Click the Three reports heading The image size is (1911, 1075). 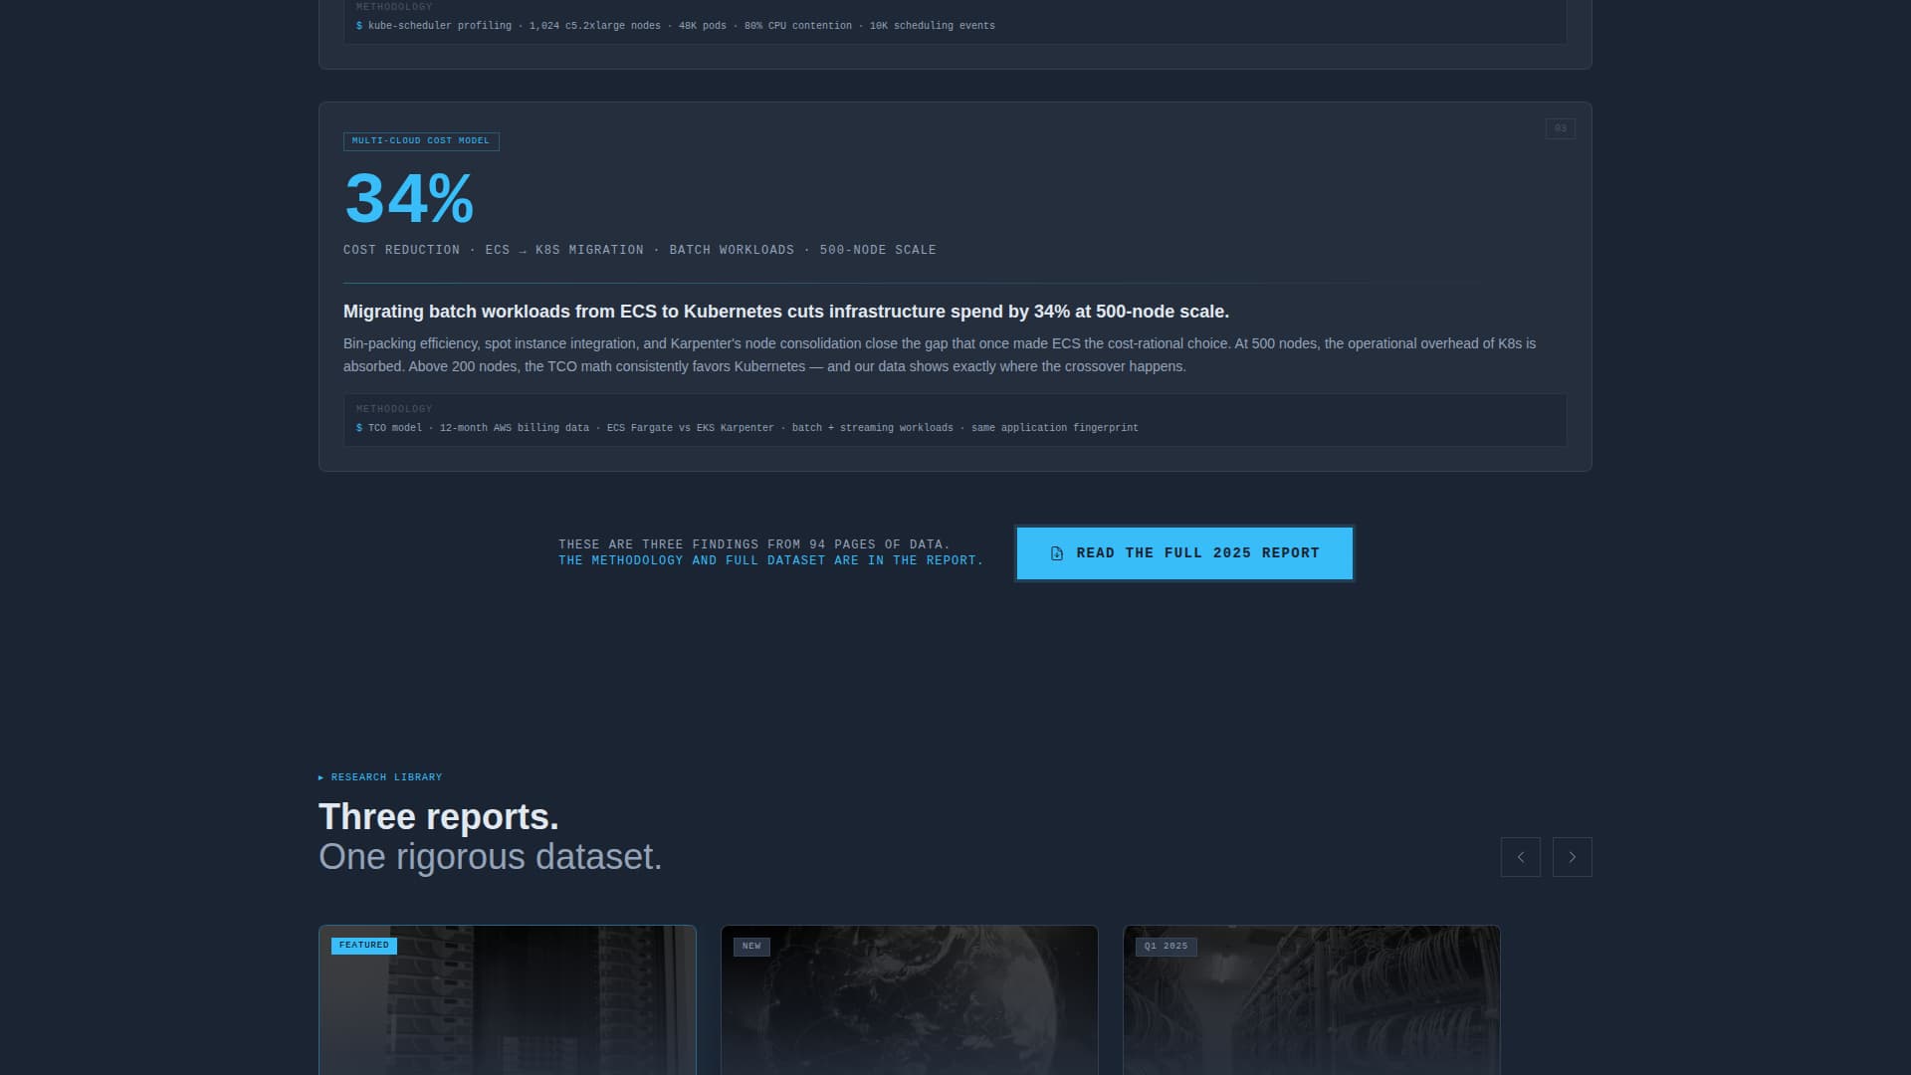439,817
